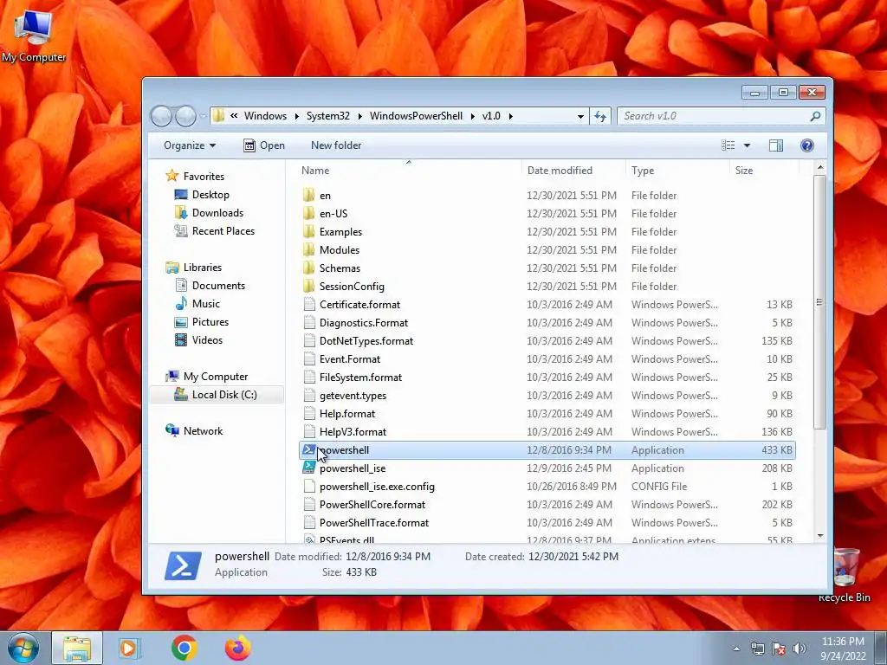Show hidden system tray icons
887x665 pixels.
[x=736, y=649]
